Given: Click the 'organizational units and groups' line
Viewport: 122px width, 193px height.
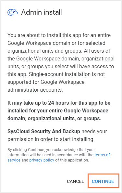Looking at the screenshot, I should click(x=59, y=51).
